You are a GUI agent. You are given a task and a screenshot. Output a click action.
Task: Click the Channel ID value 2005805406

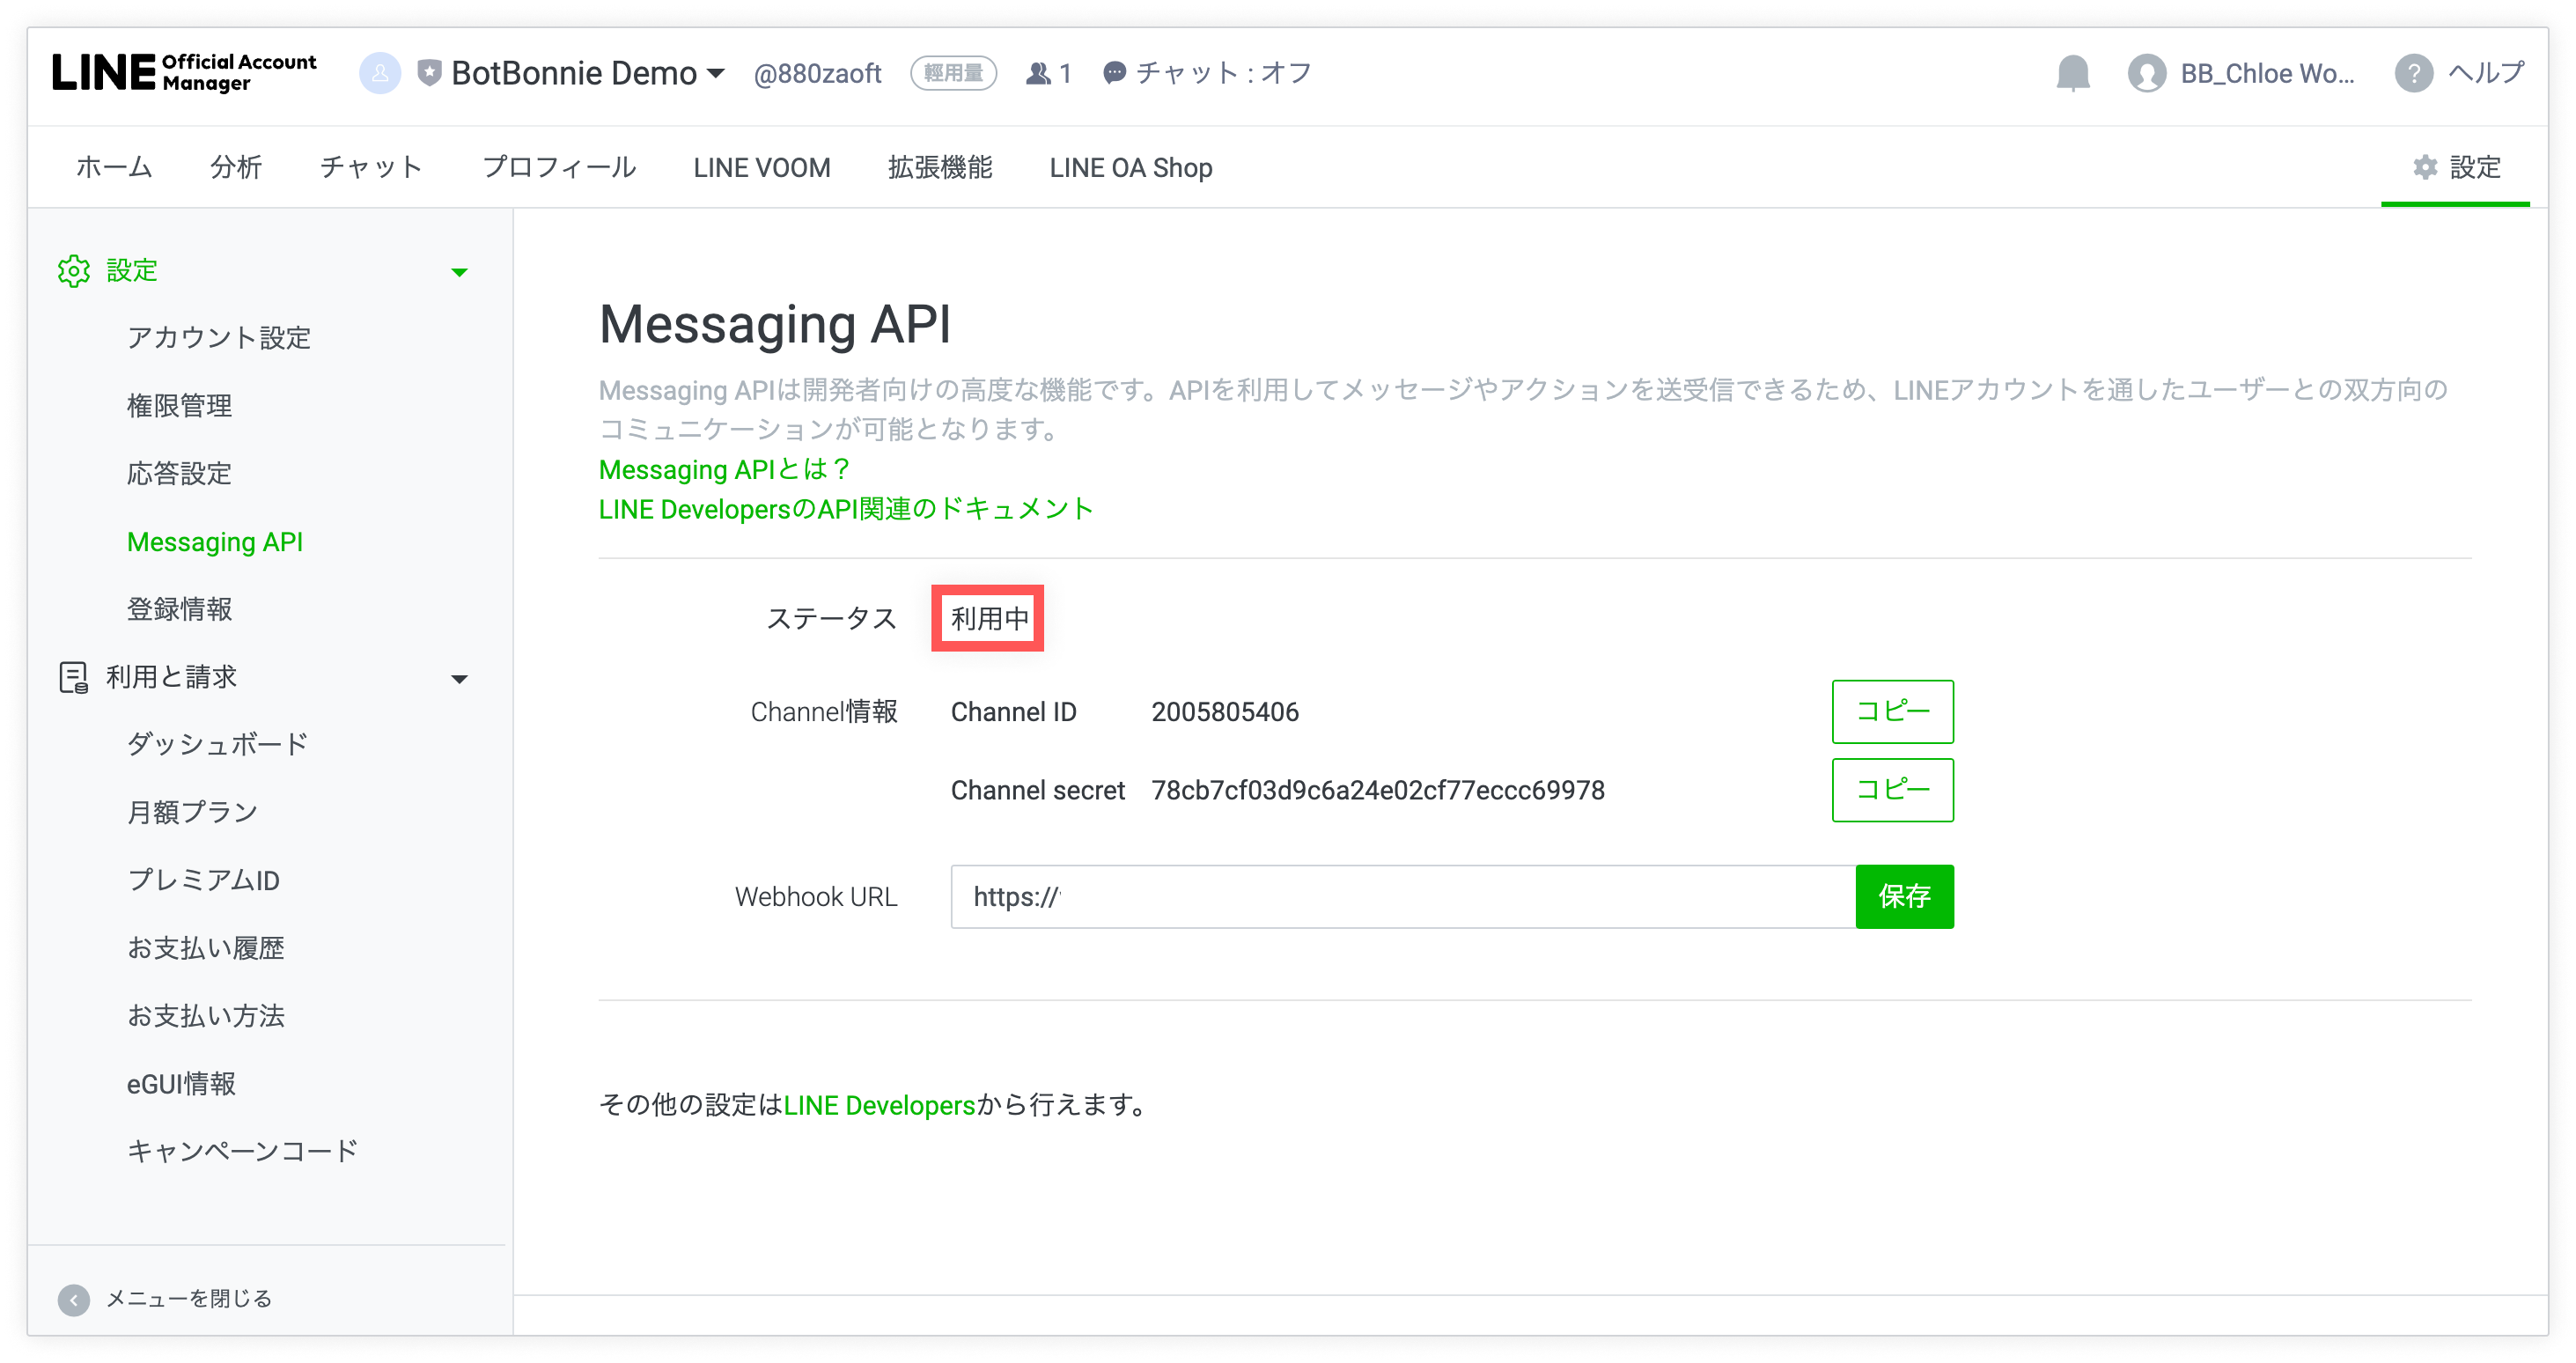click(1225, 712)
